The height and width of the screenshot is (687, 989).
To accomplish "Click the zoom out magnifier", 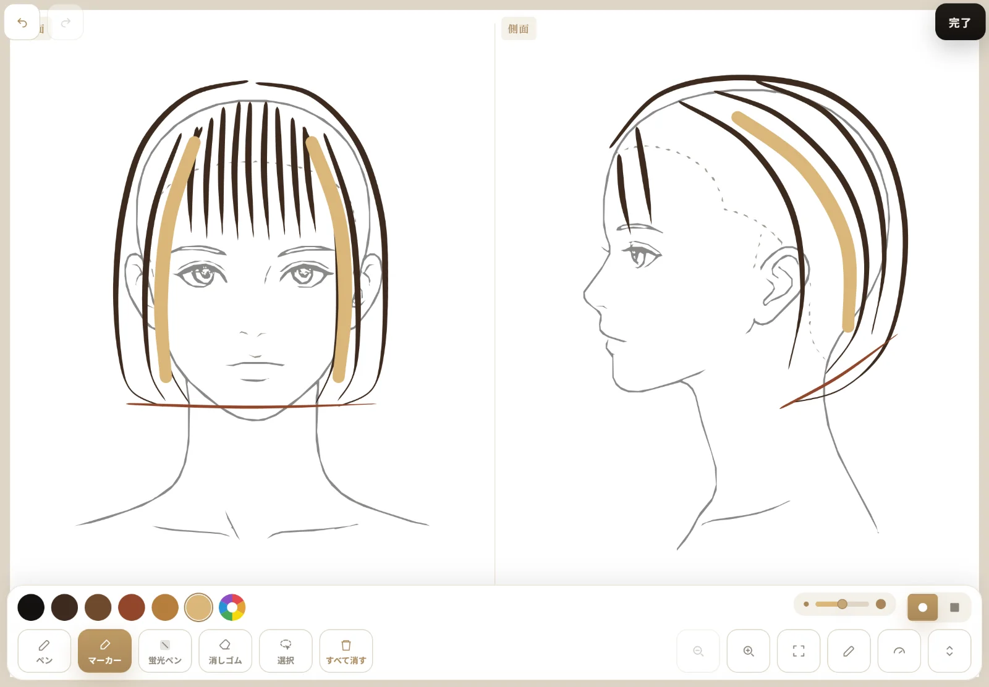I will (698, 651).
